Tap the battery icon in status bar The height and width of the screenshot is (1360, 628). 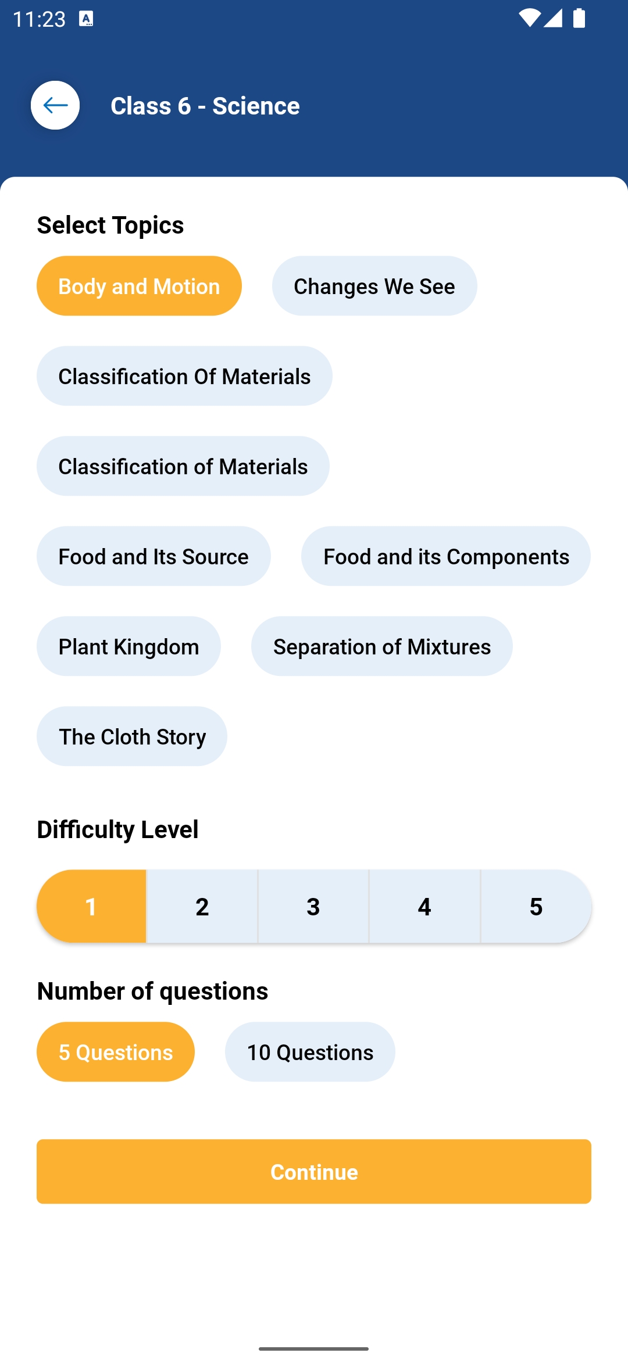pos(579,18)
